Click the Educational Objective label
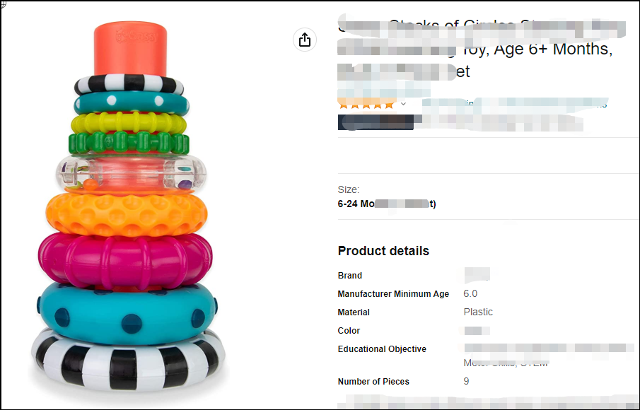The image size is (640, 410). pos(382,348)
